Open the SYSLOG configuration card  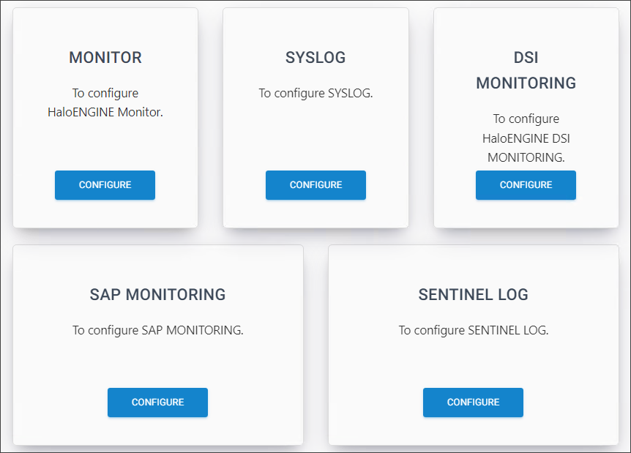pyautogui.click(x=315, y=117)
